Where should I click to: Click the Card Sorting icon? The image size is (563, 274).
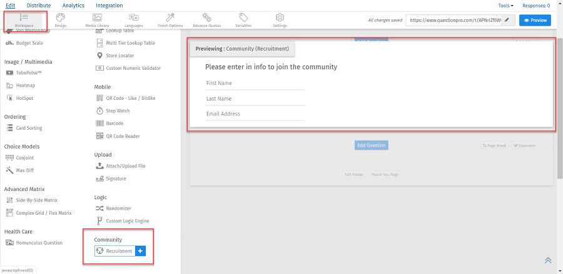click(x=9, y=128)
